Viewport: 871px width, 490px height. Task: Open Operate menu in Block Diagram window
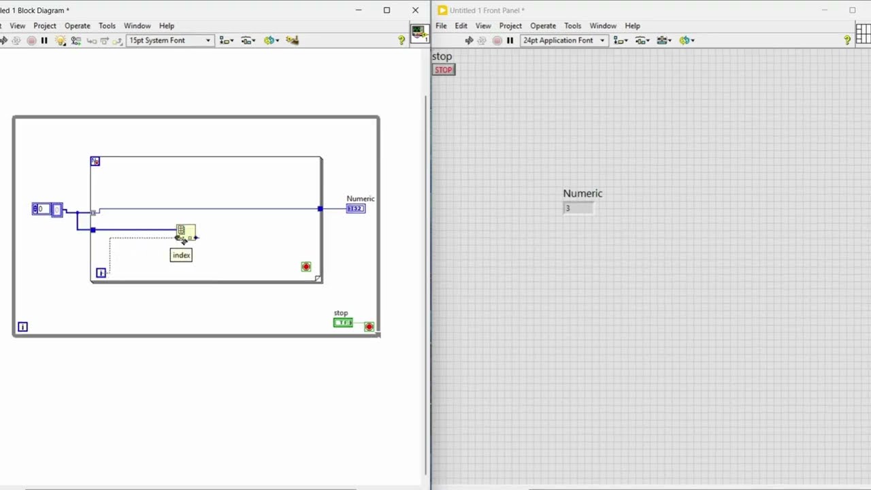(78, 26)
